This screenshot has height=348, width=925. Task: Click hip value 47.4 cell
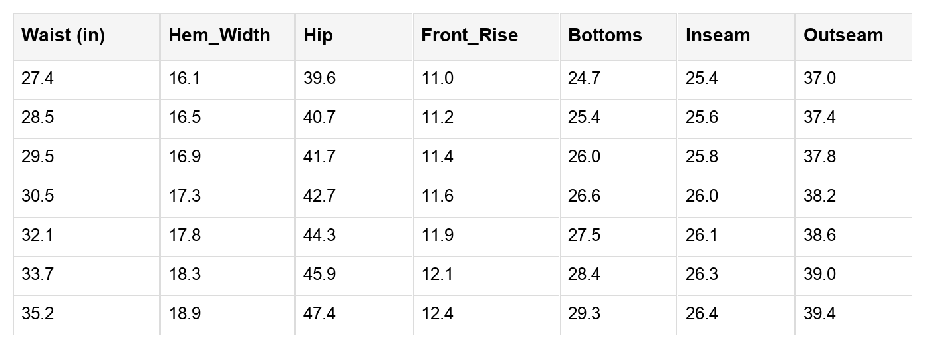pos(320,314)
